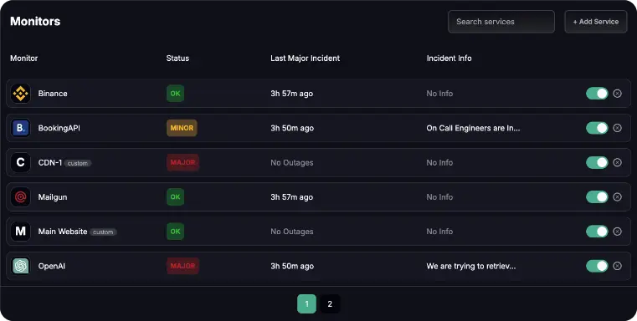The height and width of the screenshot is (321, 637).
Task: Go to page 2 of monitors
Action: (x=330, y=303)
